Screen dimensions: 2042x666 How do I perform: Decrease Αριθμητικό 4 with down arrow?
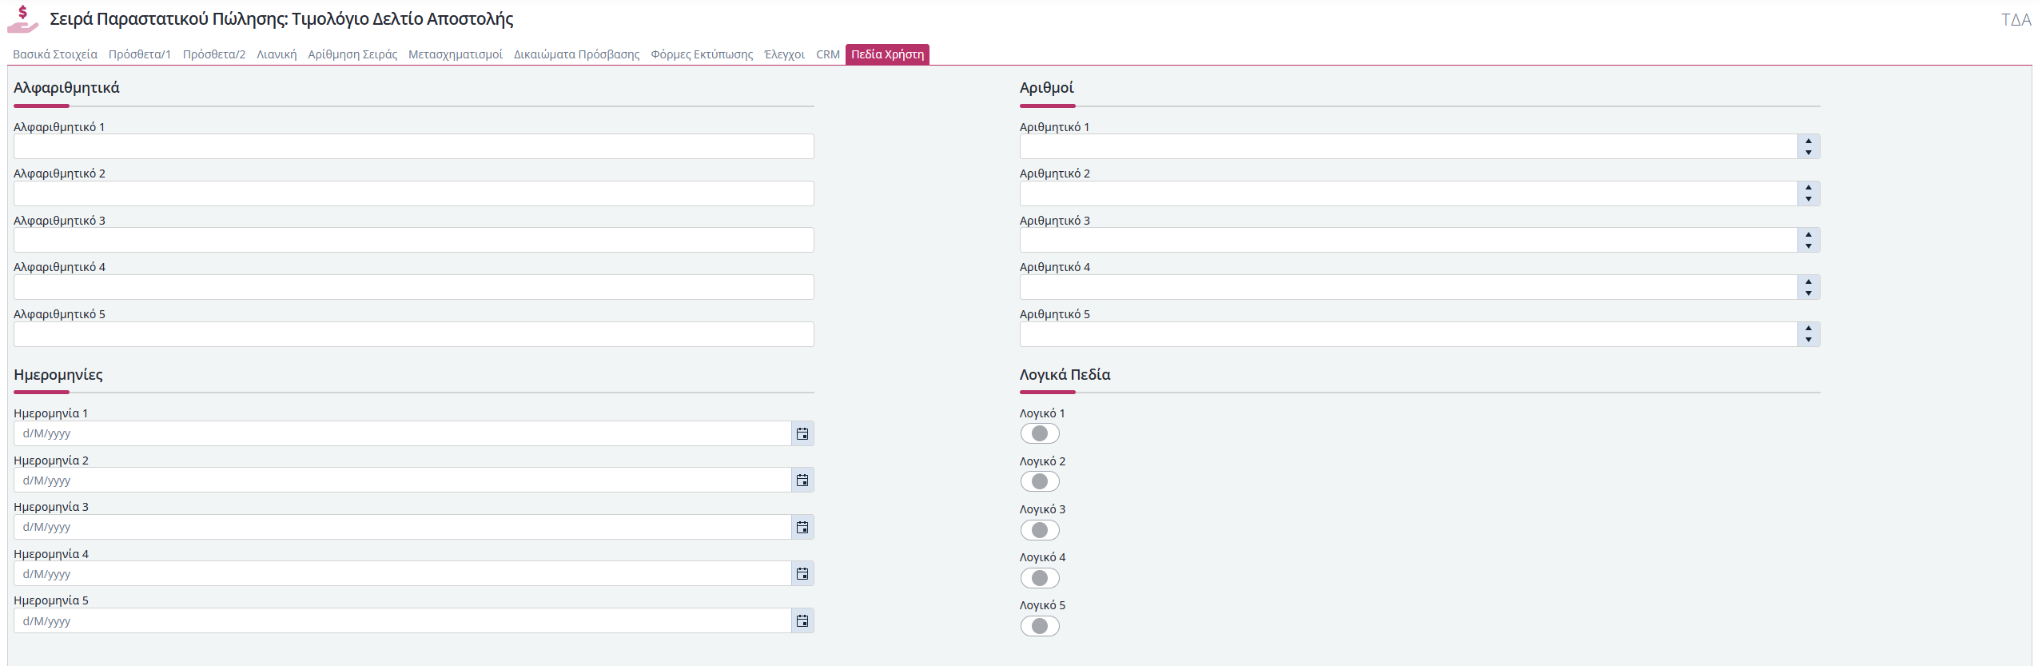pyautogui.click(x=1809, y=293)
